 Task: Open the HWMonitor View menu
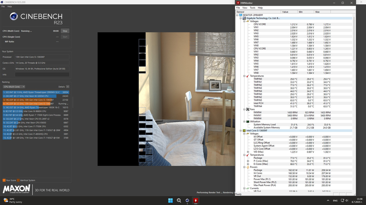pyautogui.click(x=245, y=8)
